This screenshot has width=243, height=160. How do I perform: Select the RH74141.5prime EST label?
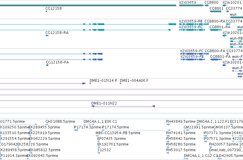click(x=181, y=133)
